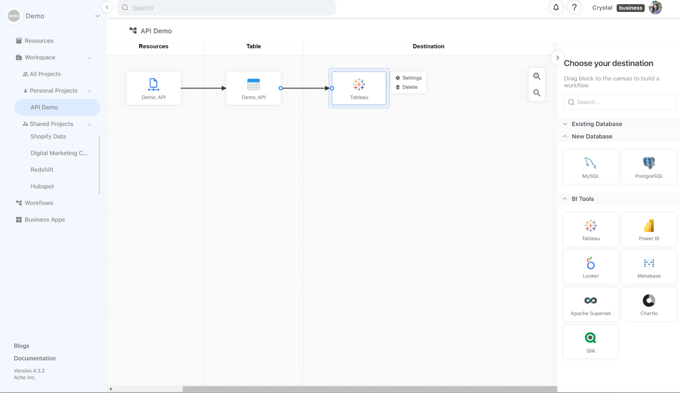Collapse the left sidebar with arrow

(x=107, y=7)
